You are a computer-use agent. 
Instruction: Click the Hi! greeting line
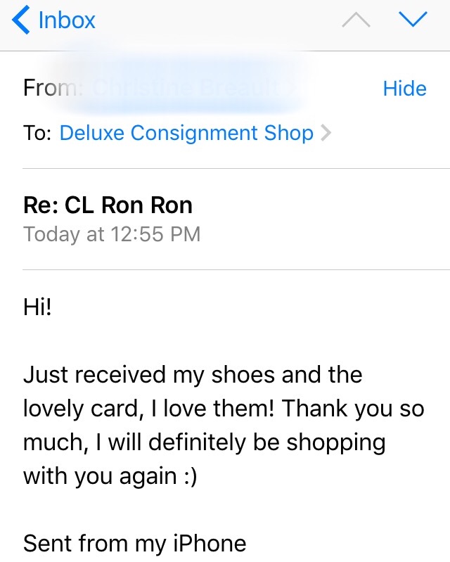point(38,307)
